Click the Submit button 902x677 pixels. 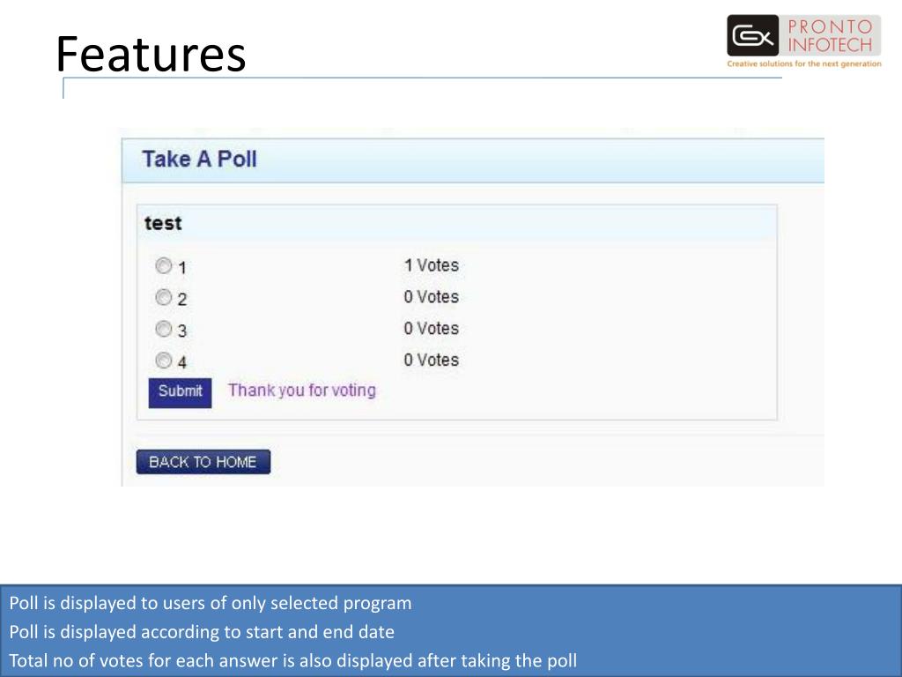pyautogui.click(x=180, y=392)
